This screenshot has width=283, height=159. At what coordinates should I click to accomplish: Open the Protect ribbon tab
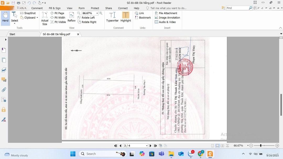(95, 8)
